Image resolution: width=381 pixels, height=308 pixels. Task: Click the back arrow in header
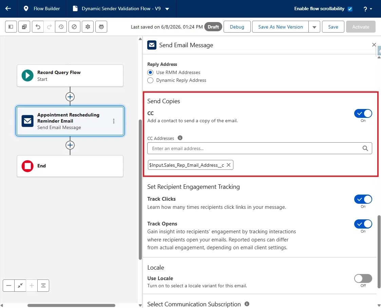point(8,8)
